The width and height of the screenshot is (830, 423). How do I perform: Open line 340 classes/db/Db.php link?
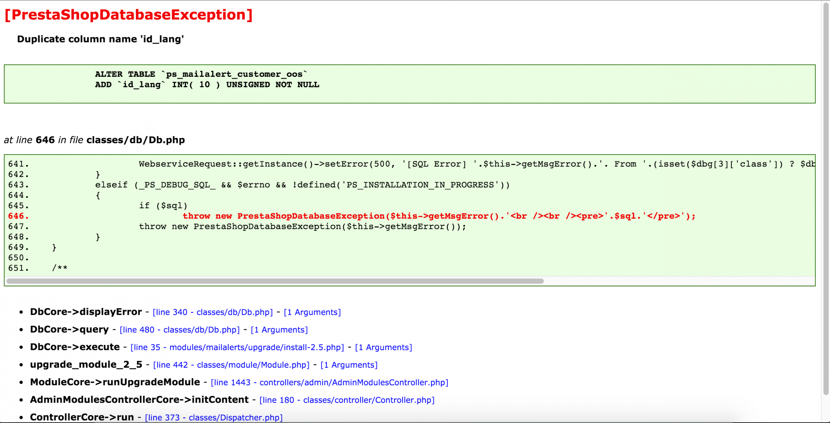212,312
